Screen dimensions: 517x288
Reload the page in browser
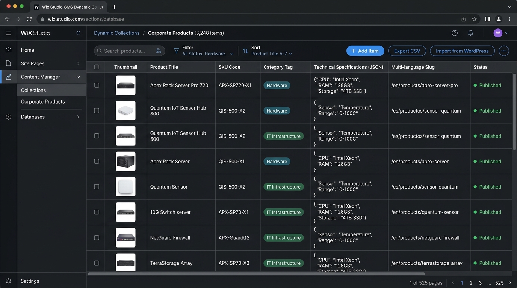click(x=29, y=19)
